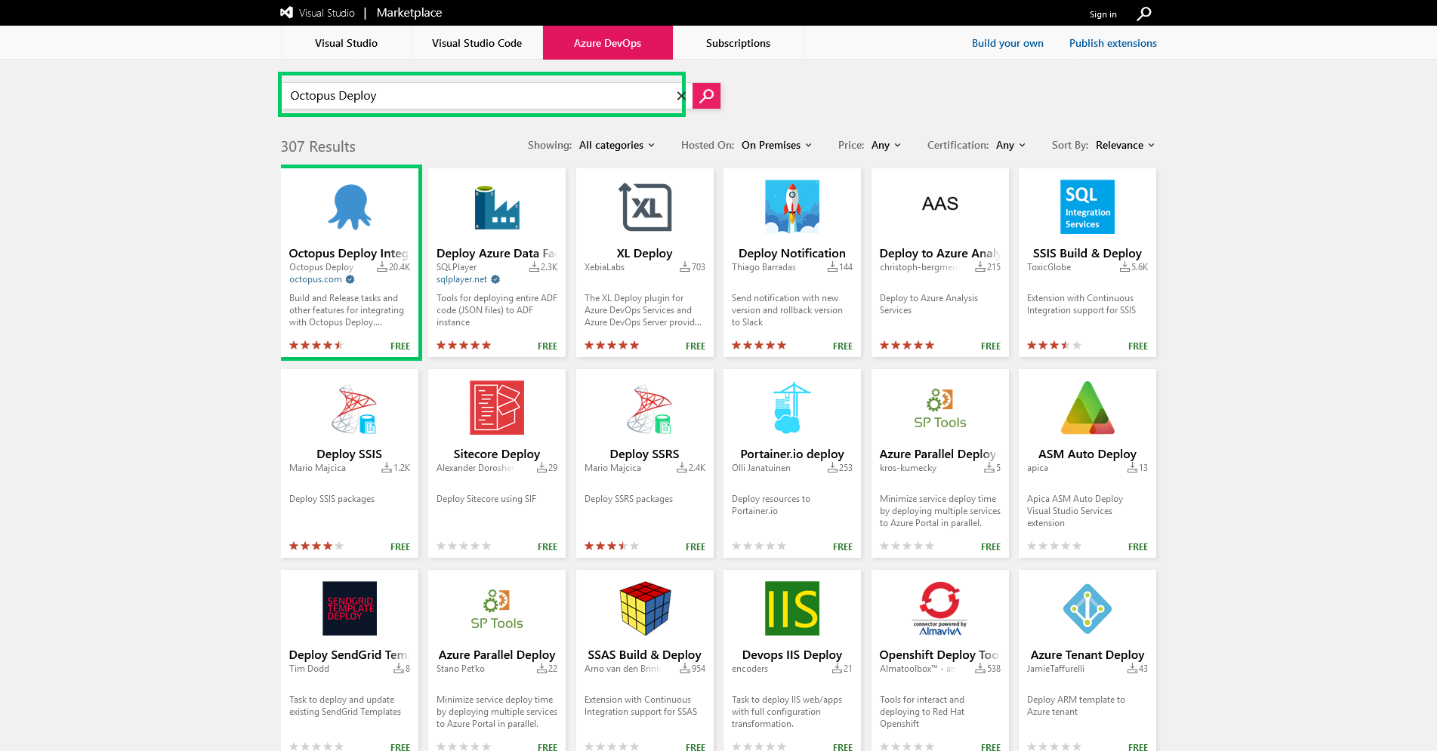Switch to the Visual Studio Code tab

point(477,43)
